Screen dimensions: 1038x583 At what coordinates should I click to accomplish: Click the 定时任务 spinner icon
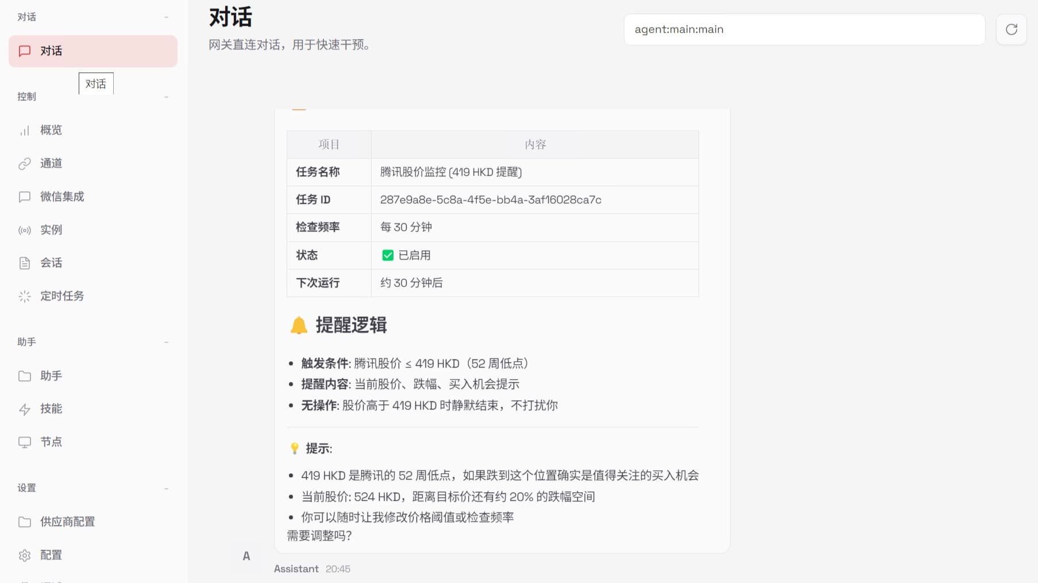[25, 296]
